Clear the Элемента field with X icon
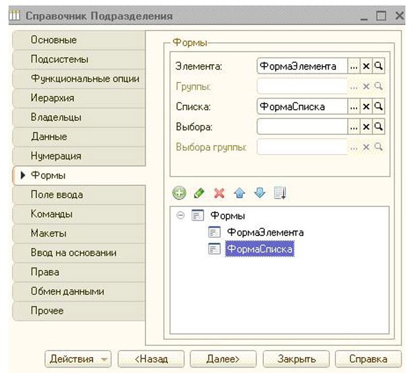The width and height of the screenshot is (414, 373). [366, 66]
